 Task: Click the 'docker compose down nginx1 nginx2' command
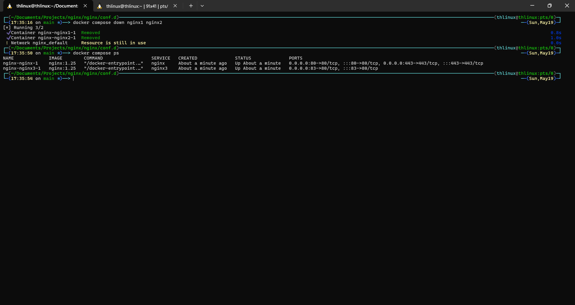[118, 22]
